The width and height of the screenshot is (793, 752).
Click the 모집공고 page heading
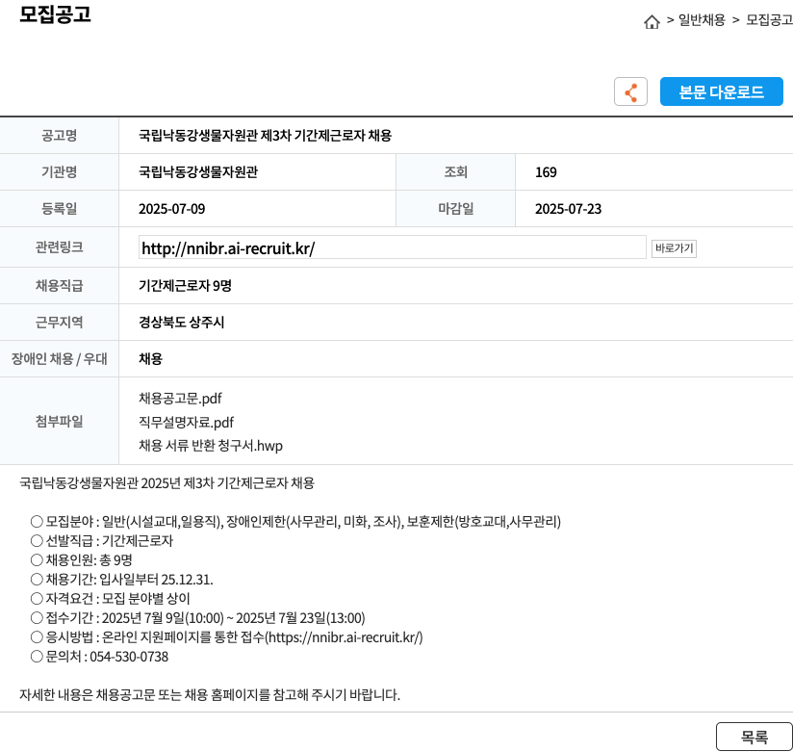click(55, 13)
